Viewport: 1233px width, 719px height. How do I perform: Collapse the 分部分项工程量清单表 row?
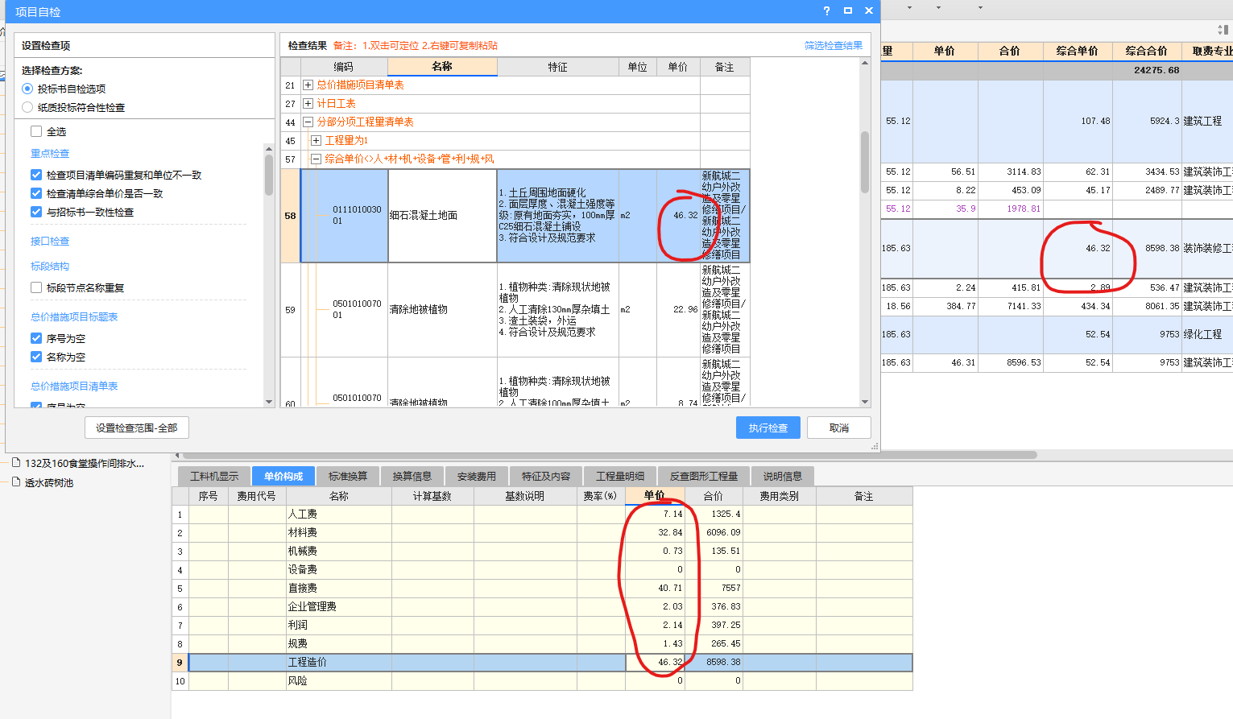308,122
